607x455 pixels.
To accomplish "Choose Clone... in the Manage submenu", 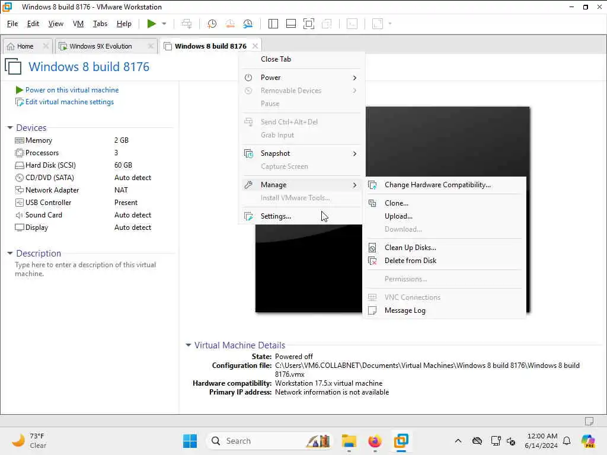I will tap(445, 203).
